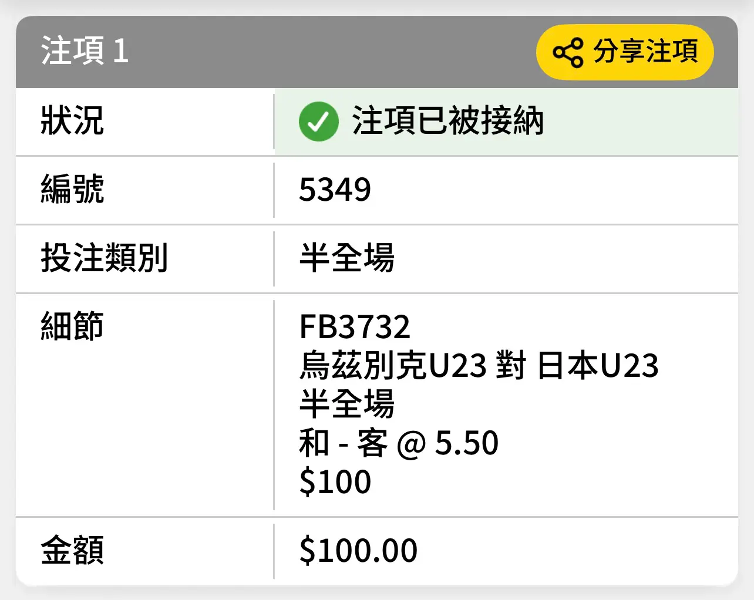Click the 細節 details label

coord(72,326)
